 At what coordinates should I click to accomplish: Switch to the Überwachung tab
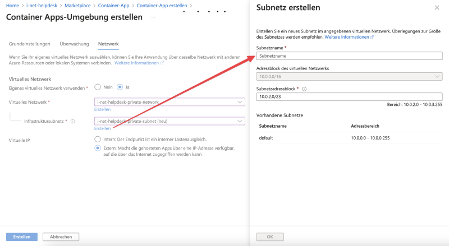pos(74,44)
